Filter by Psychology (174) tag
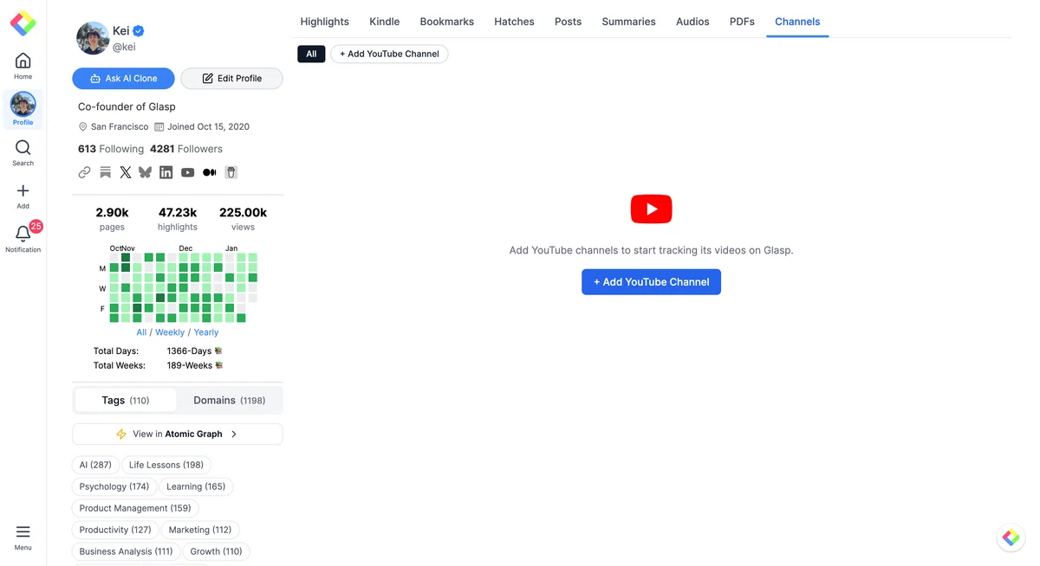 [114, 486]
